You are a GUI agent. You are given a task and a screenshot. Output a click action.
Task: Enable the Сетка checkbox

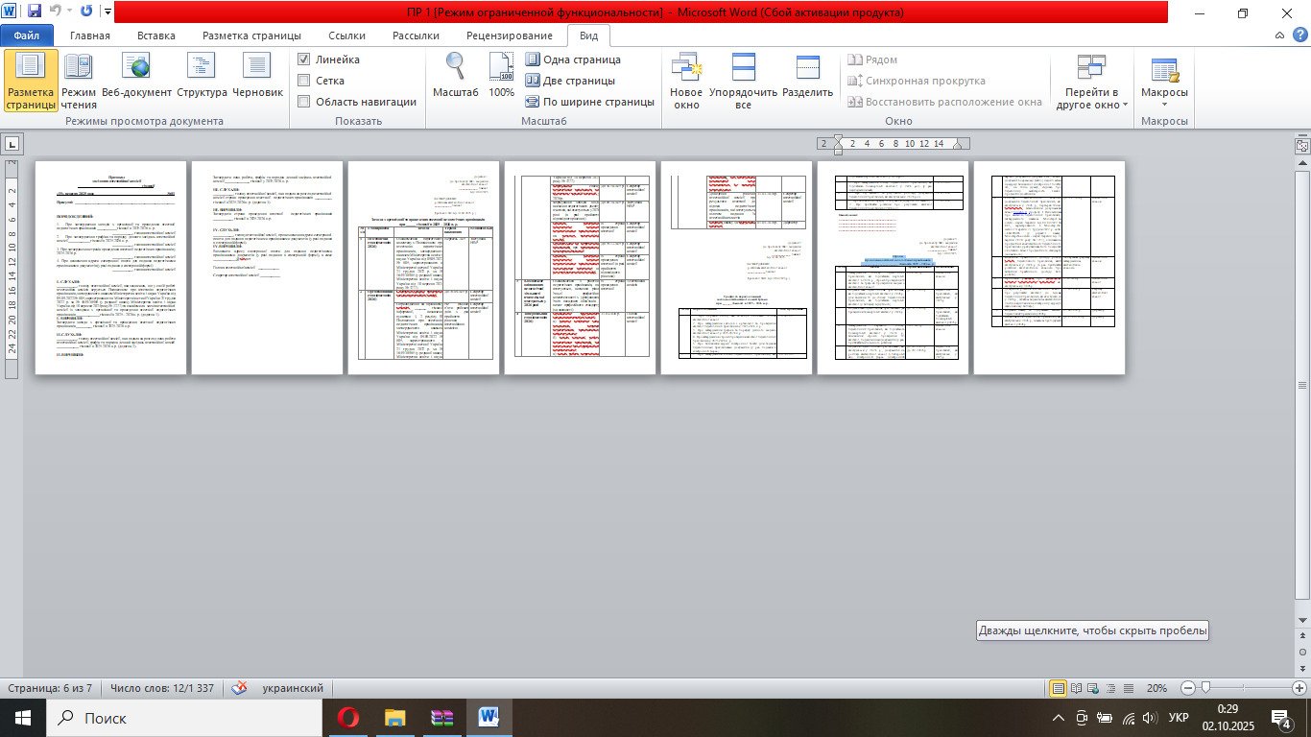(x=304, y=81)
